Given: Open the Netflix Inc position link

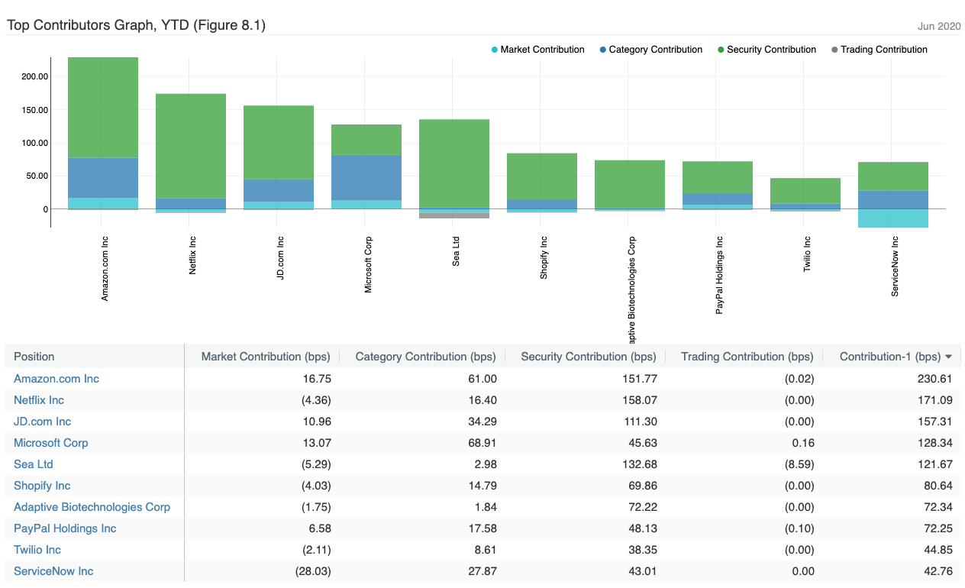Looking at the screenshot, I should coord(39,400).
